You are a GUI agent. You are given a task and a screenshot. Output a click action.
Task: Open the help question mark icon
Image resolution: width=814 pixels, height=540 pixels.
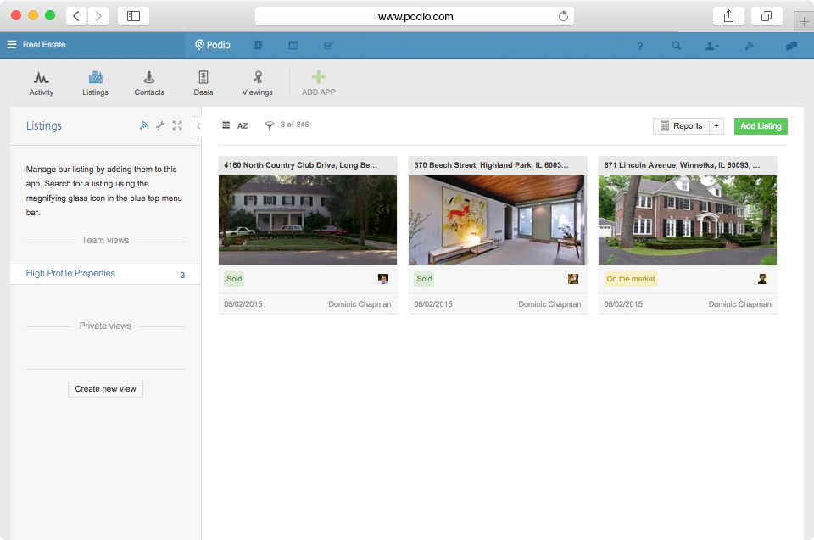(x=640, y=46)
